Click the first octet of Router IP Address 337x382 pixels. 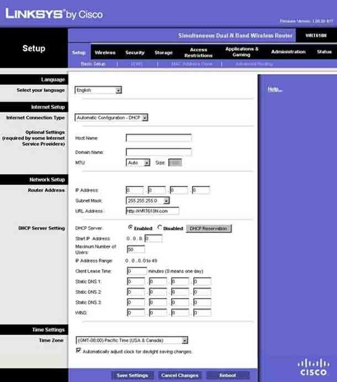(135, 190)
